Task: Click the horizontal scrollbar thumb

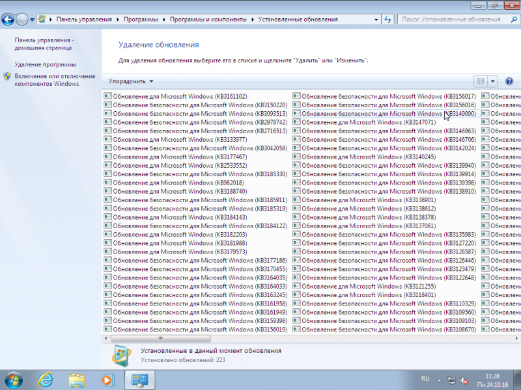Action: pyautogui.click(x=160, y=338)
